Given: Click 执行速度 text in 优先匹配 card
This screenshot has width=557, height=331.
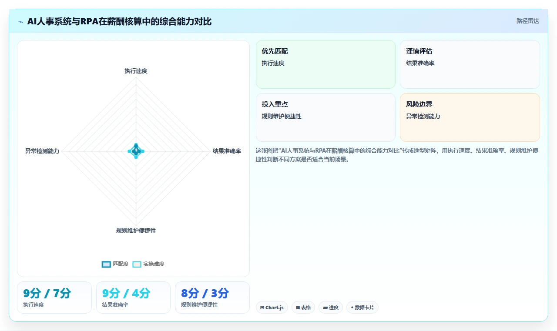Looking at the screenshot, I should pos(273,63).
